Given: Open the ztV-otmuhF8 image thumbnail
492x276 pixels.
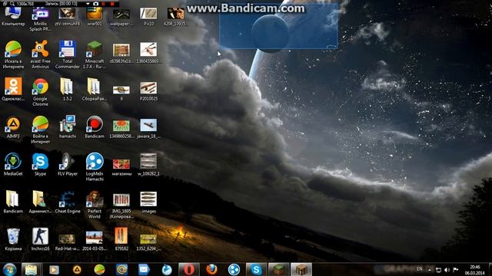Looking at the screenshot, I should 67,16.
